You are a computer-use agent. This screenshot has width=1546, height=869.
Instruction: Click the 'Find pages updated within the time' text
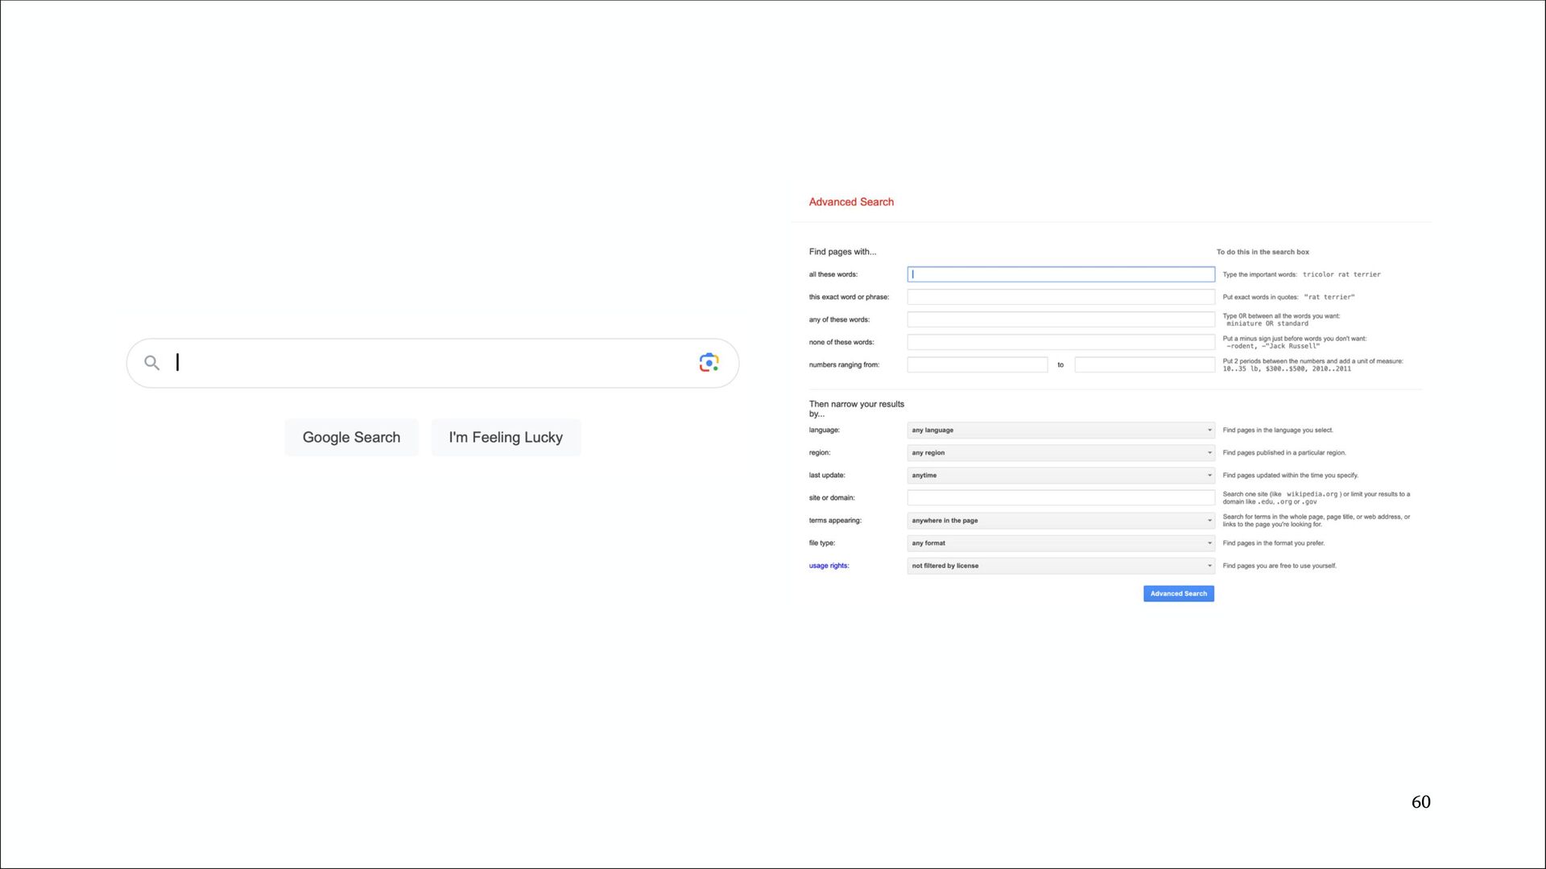click(1290, 476)
